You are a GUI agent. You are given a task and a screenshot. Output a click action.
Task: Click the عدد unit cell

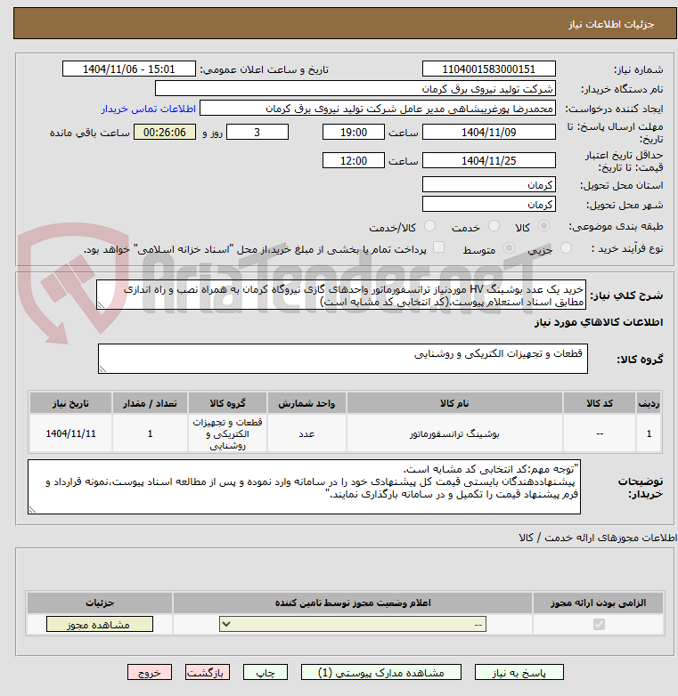pos(306,433)
